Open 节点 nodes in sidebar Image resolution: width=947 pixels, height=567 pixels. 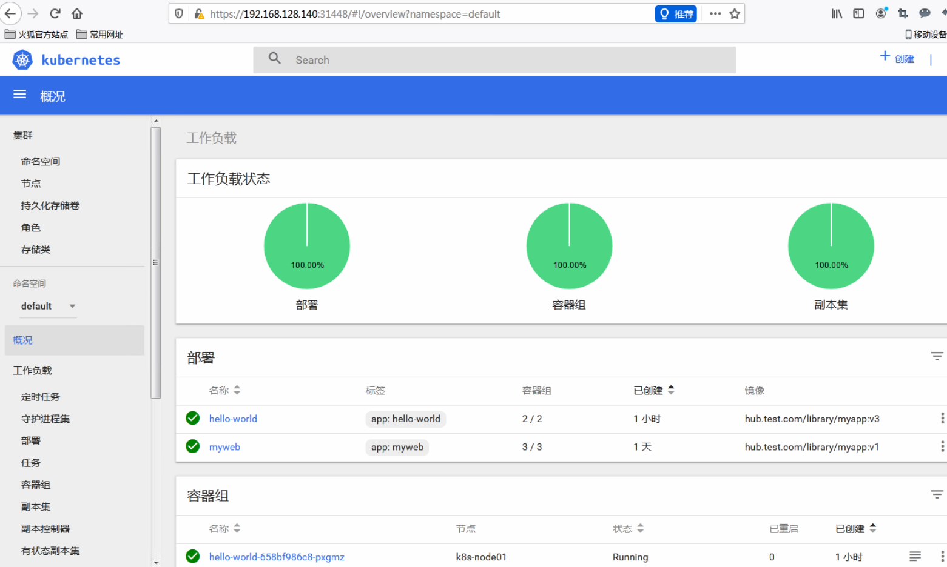click(31, 183)
